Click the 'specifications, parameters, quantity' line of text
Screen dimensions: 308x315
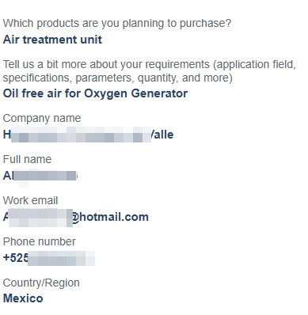(x=117, y=78)
